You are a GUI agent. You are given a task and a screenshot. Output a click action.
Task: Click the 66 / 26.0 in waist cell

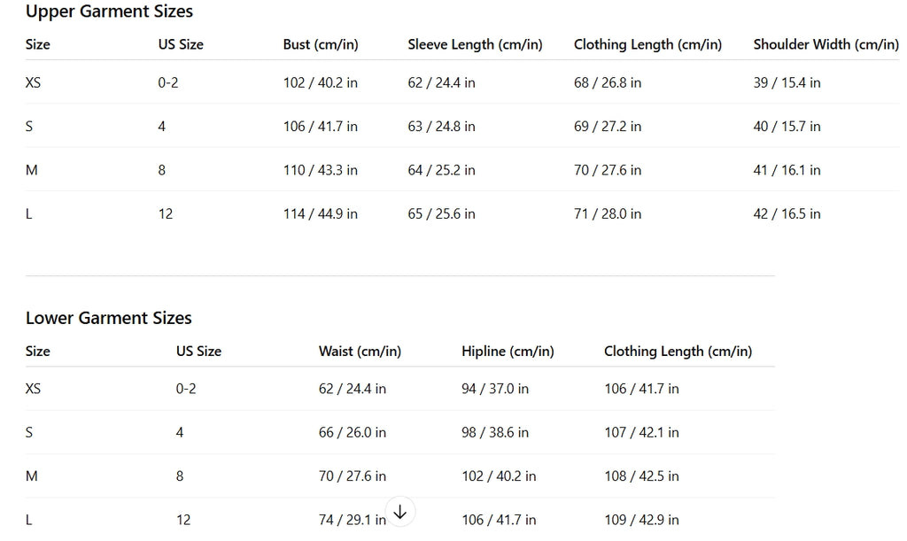(353, 432)
